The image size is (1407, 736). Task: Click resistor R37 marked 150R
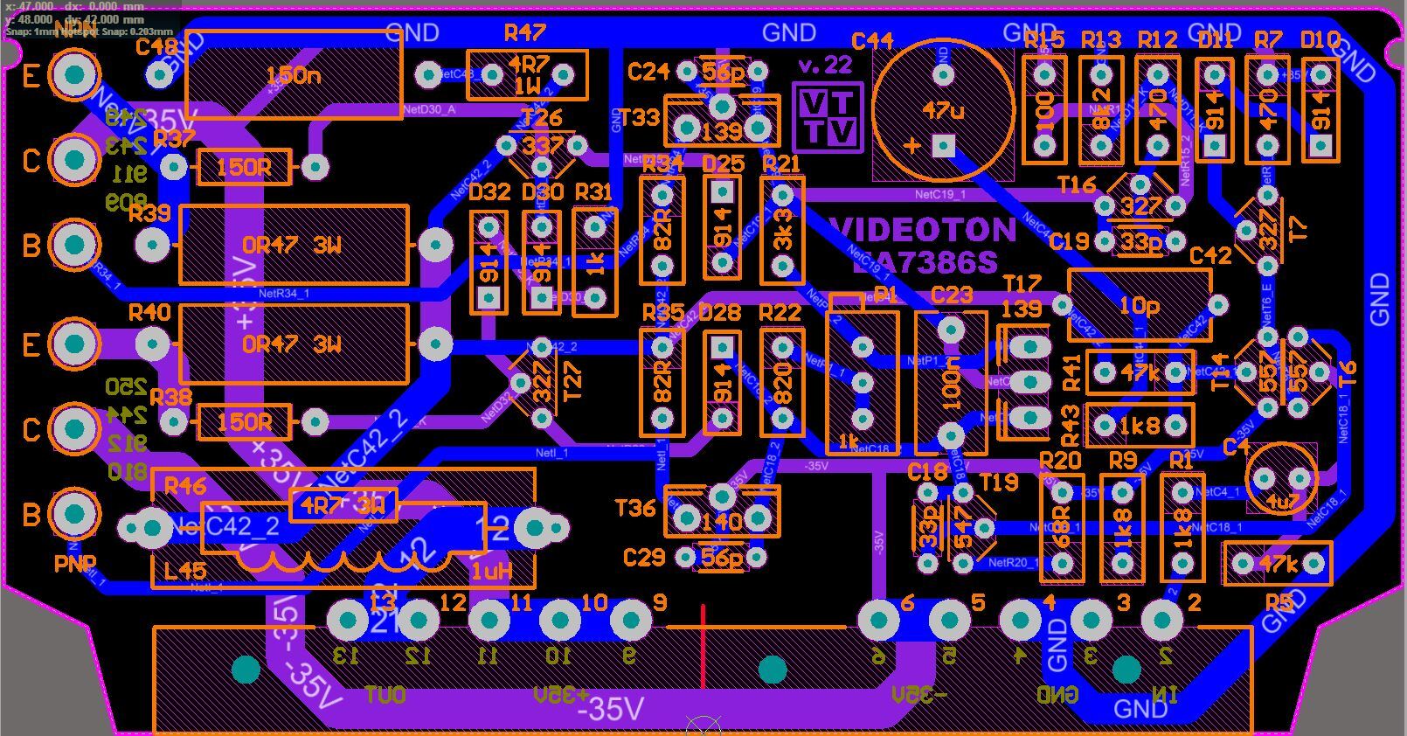click(x=244, y=166)
